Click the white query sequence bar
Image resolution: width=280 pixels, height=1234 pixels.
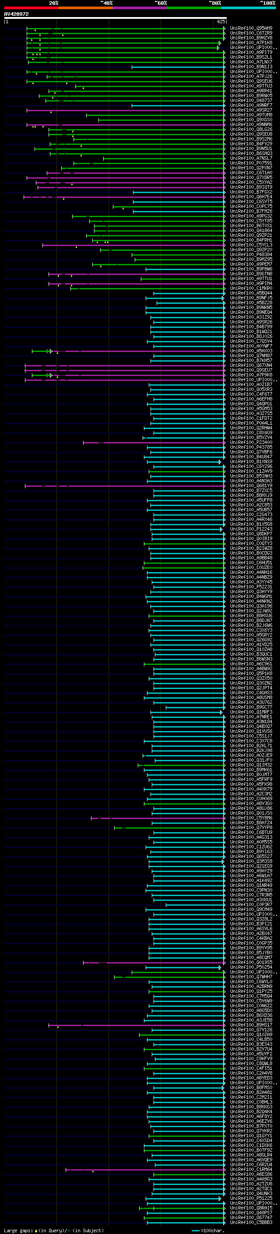[x=115, y=18]
